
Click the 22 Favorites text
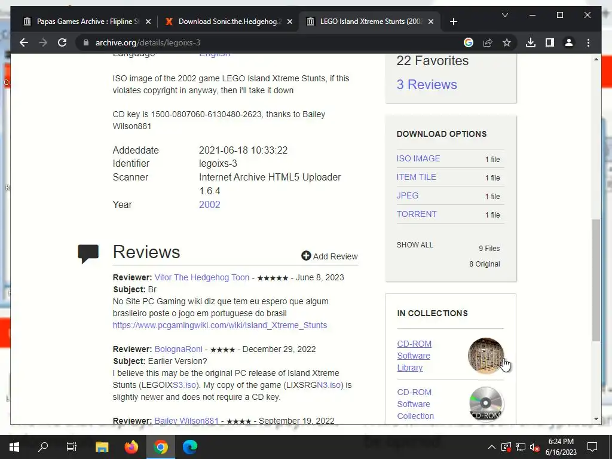click(x=433, y=60)
